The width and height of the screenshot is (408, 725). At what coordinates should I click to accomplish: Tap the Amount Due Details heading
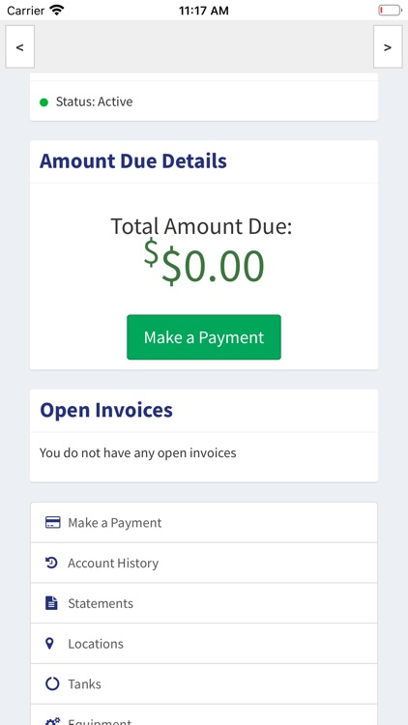click(133, 160)
